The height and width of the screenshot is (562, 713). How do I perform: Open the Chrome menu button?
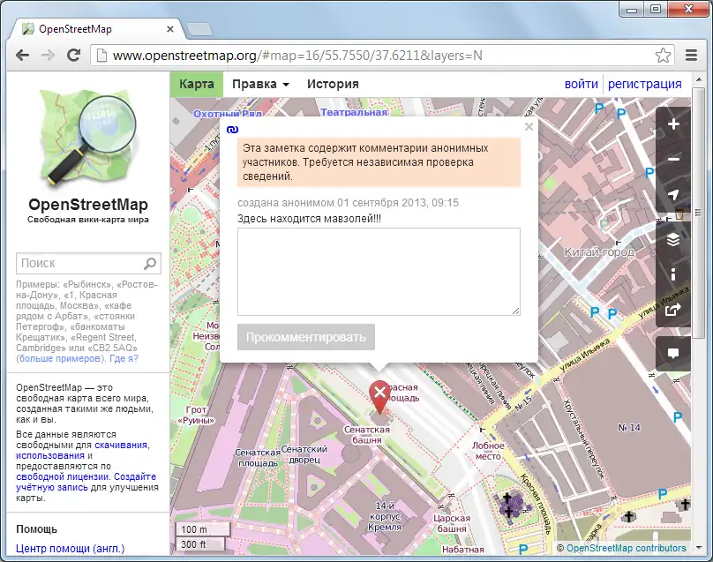[692, 55]
